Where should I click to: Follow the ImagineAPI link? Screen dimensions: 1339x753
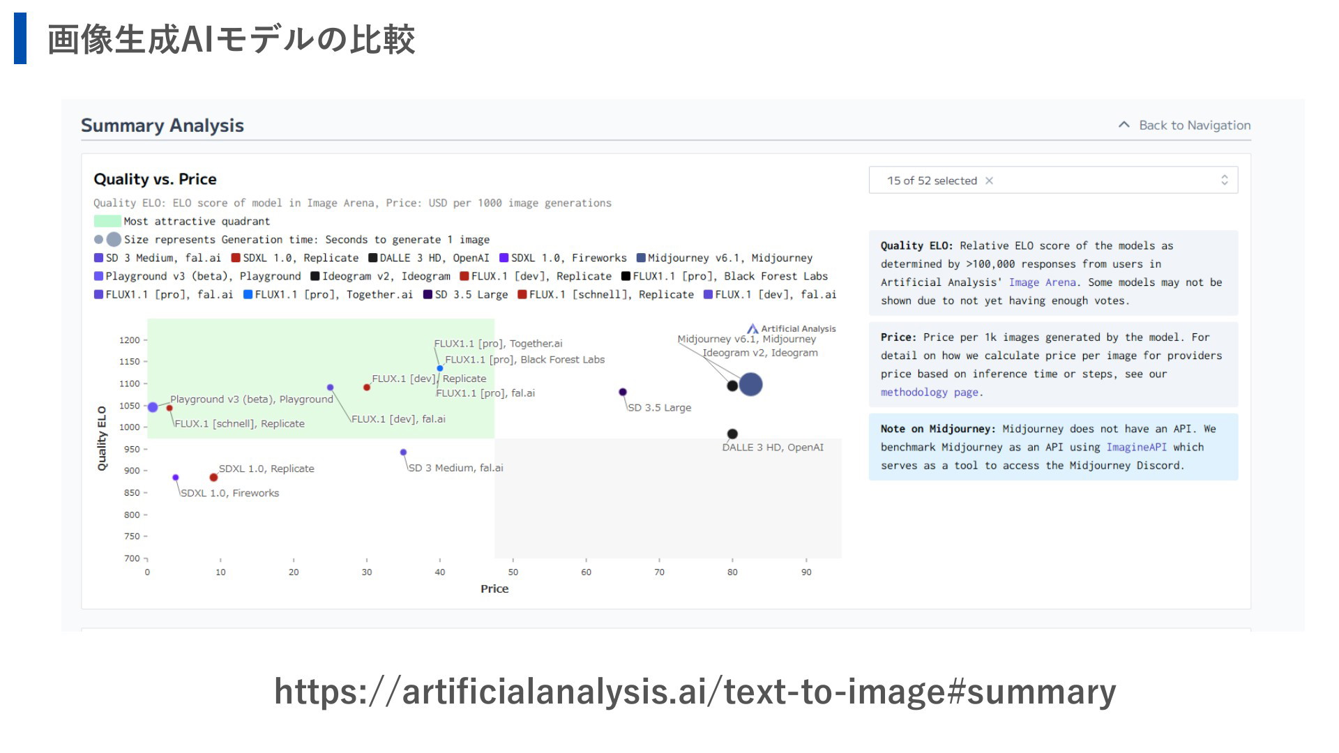[1135, 448]
